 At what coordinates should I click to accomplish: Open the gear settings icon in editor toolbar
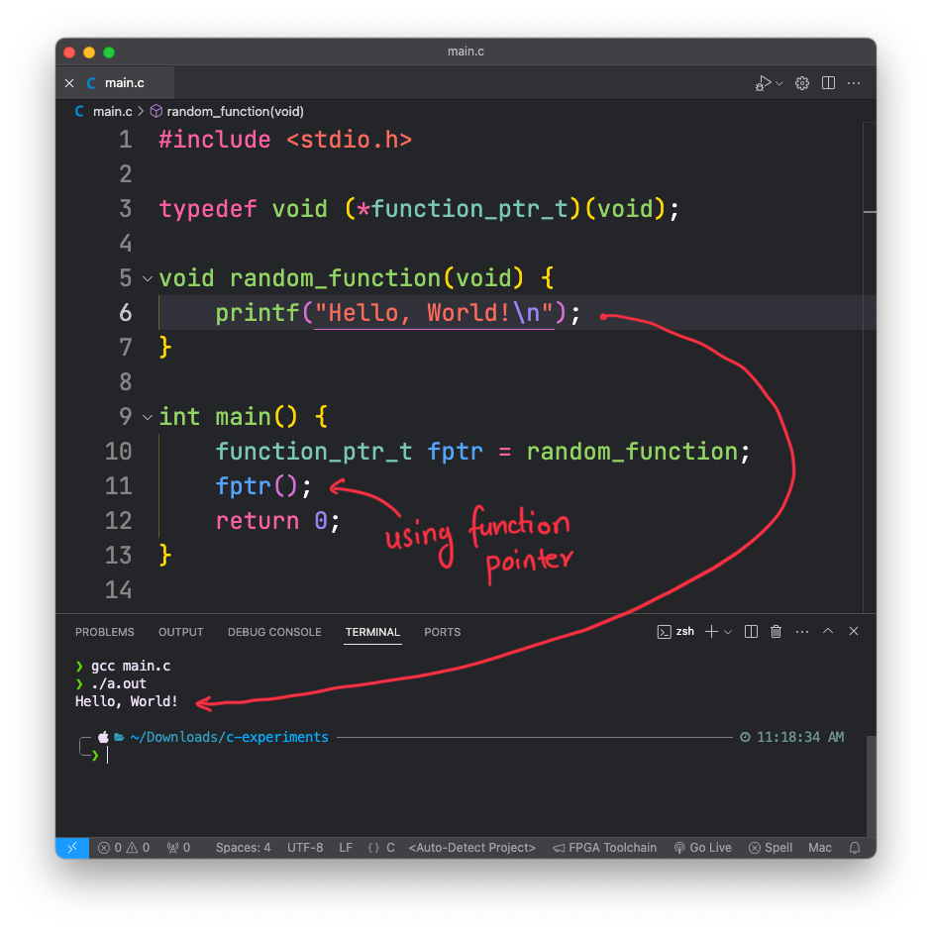tap(803, 83)
